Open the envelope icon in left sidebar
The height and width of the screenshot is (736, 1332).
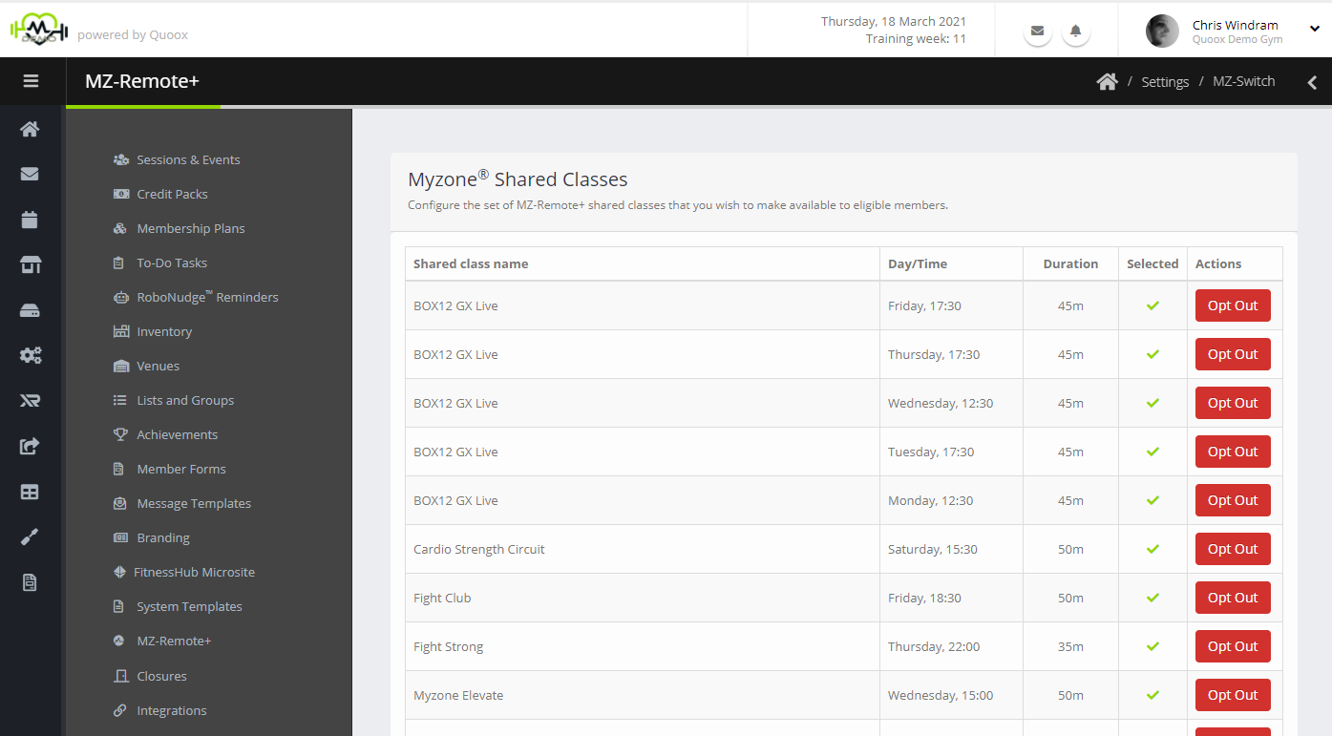31,174
